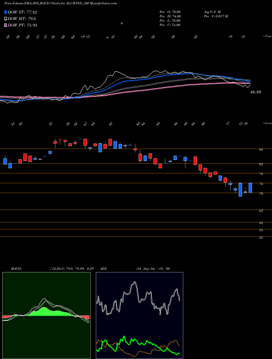Click the 'Pre C: 74.00' close value
This screenshot has width=272, height=359.
tap(170, 25)
